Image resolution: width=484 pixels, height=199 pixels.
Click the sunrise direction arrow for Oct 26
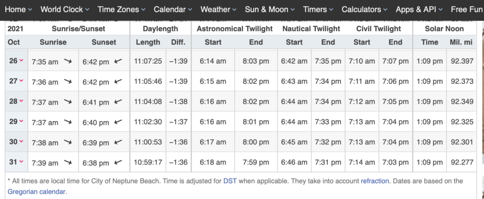click(x=68, y=61)
